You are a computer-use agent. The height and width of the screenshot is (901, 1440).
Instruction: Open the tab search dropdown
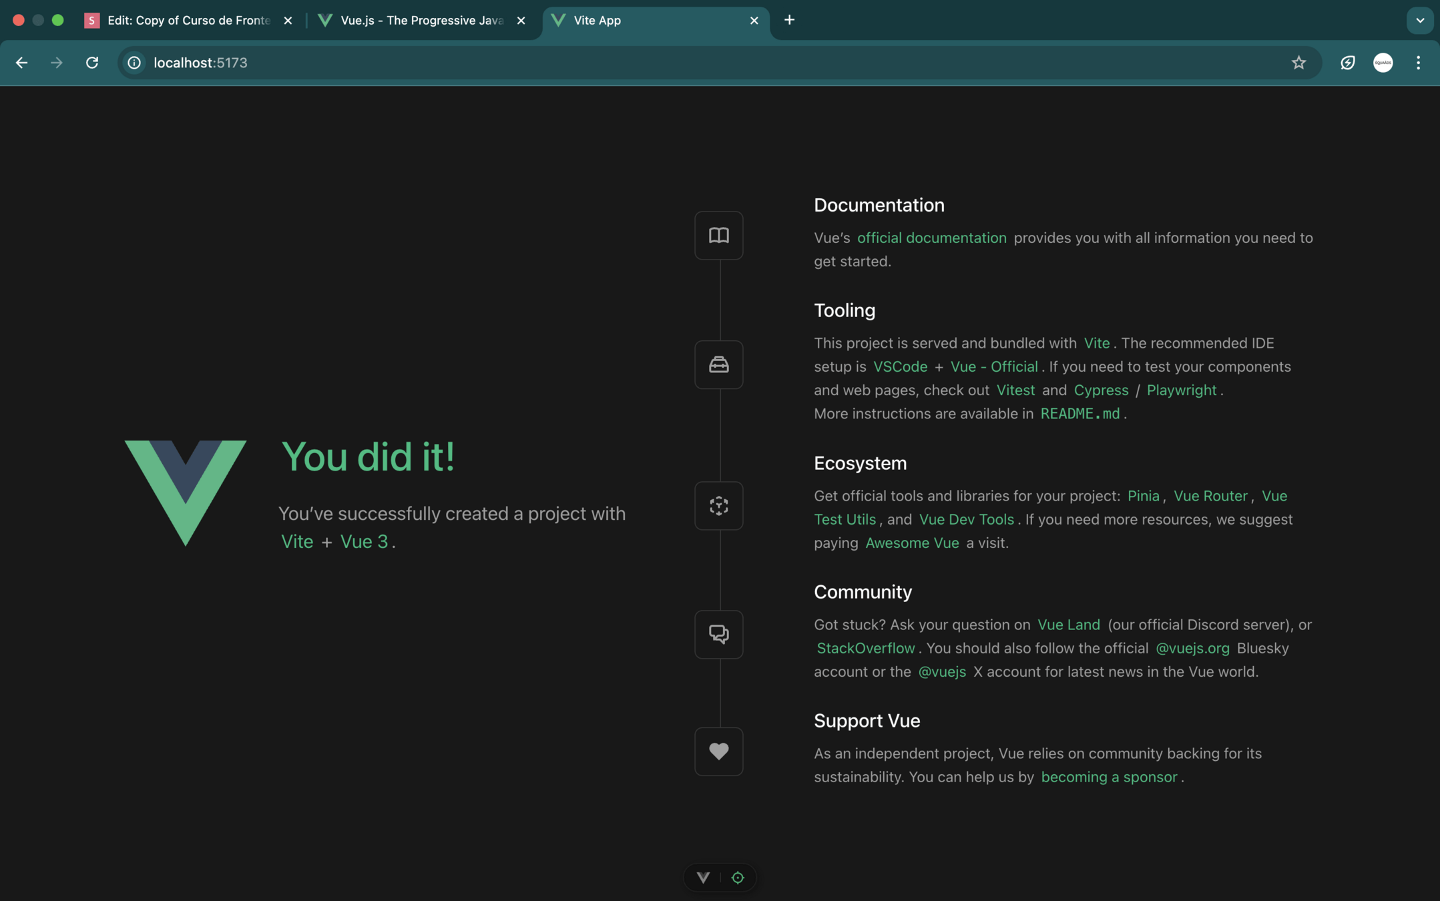1419,20
